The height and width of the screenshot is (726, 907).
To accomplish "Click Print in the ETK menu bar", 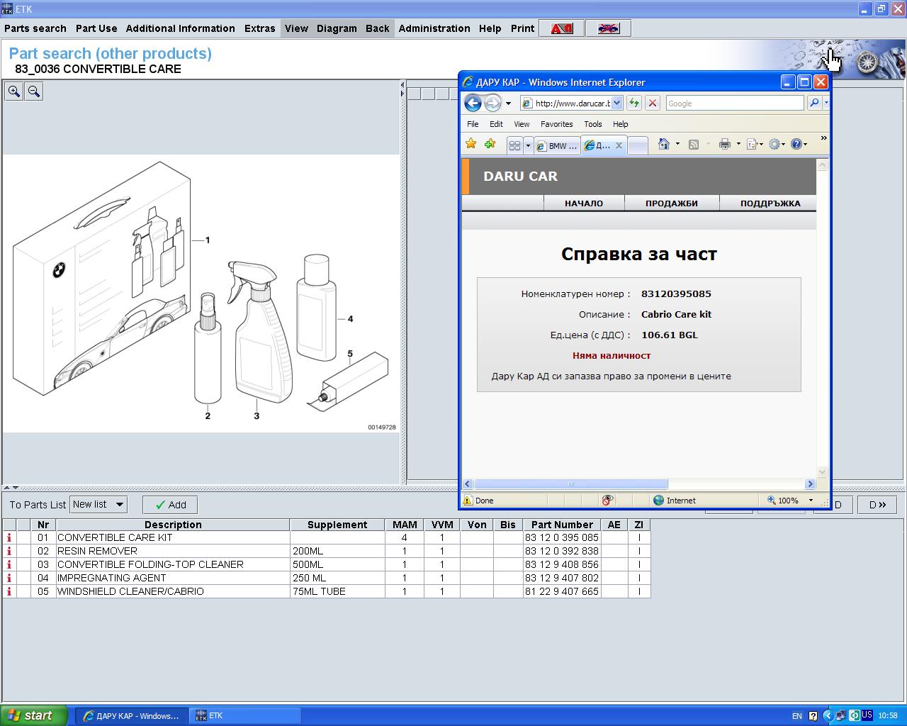I will pyautogui.click(x=522, y=28).
